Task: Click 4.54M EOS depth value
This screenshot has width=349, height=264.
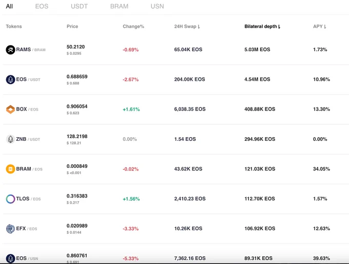Action: (x=257, y=79)
